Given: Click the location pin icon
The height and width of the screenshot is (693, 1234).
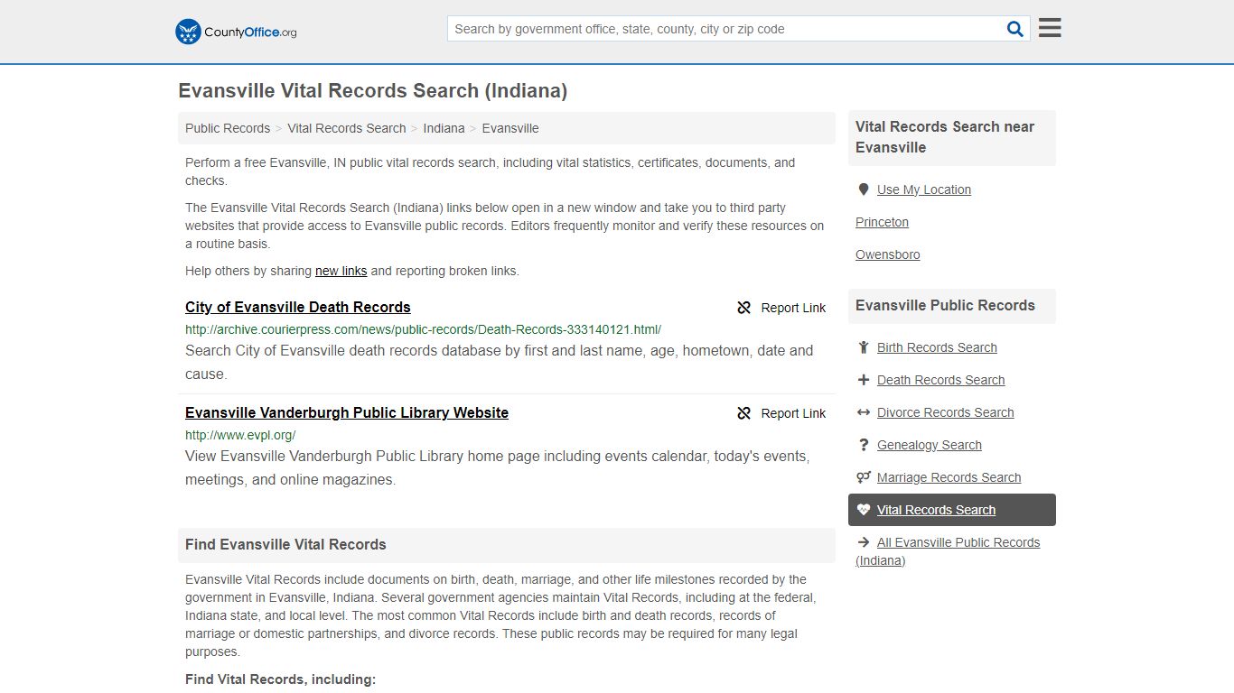Looking at the screenshot, I should point(863,189).
